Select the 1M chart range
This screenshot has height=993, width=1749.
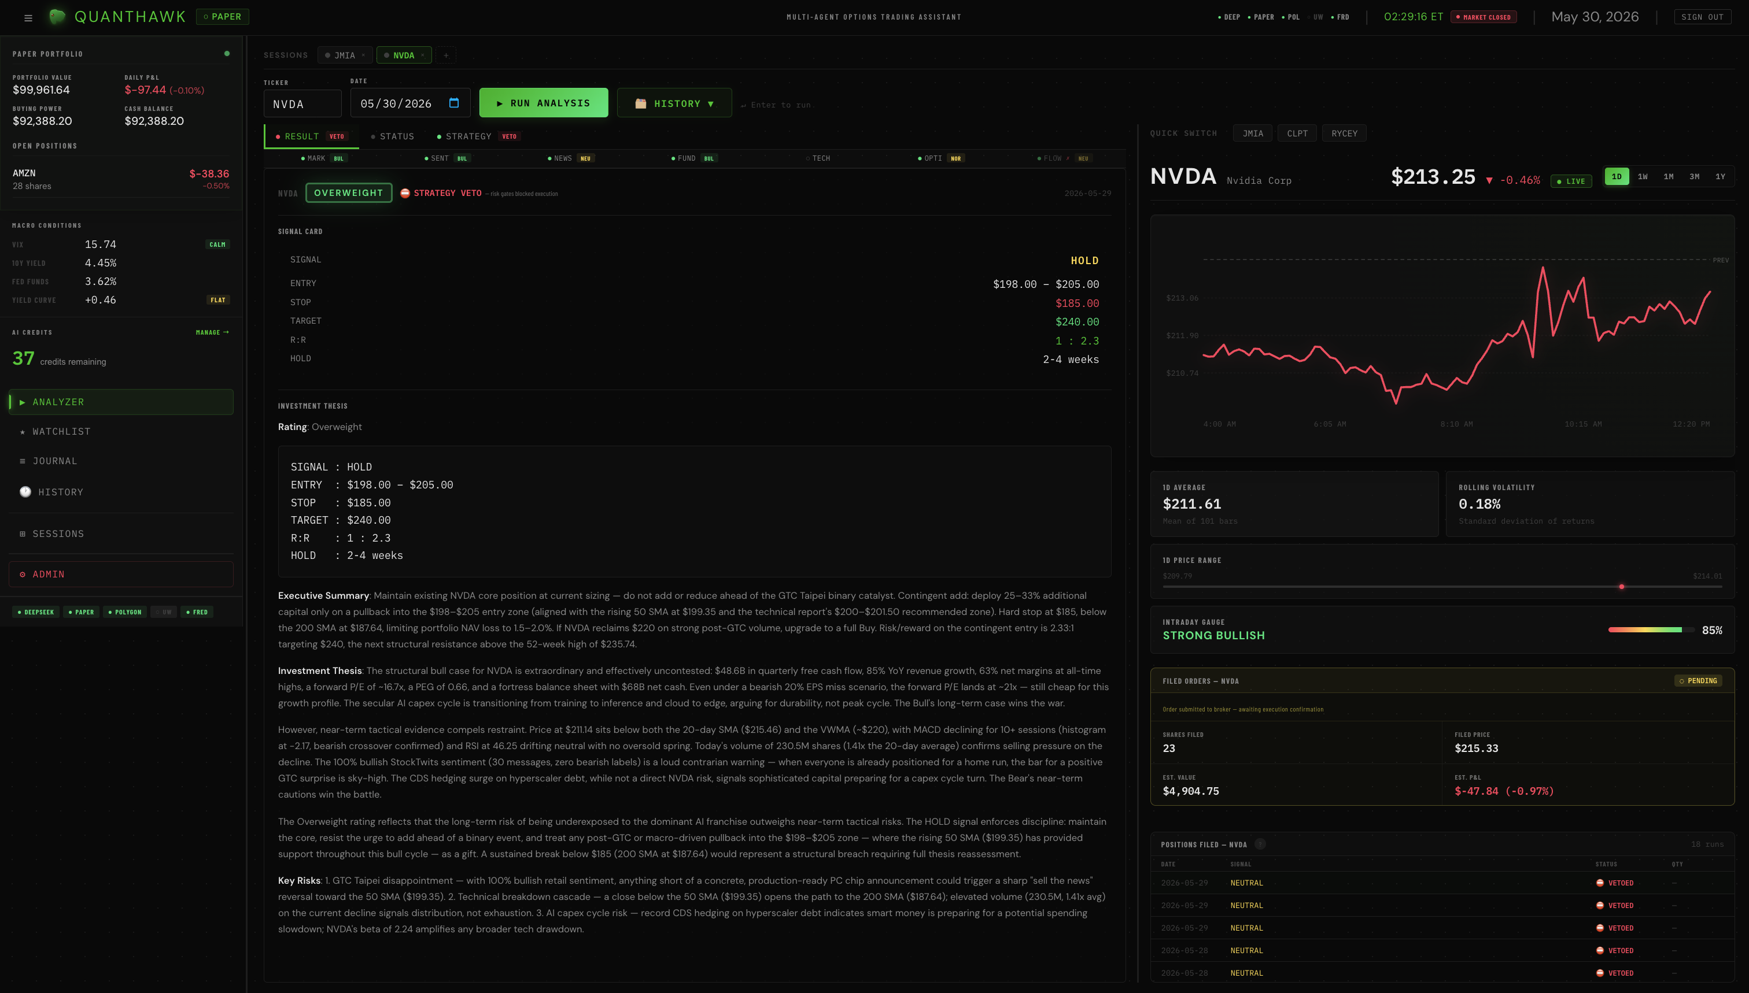[x=1669, y=176]
